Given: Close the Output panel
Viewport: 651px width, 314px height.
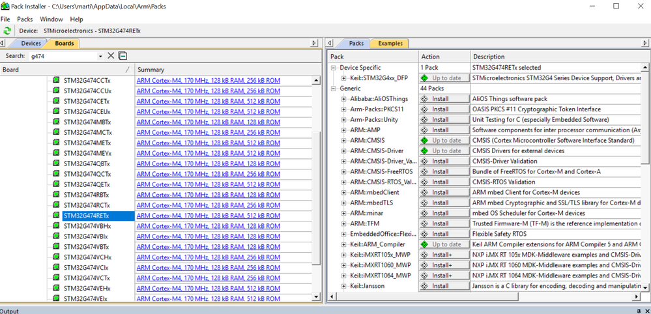Looking at the screenshot, I should [646, 311].
